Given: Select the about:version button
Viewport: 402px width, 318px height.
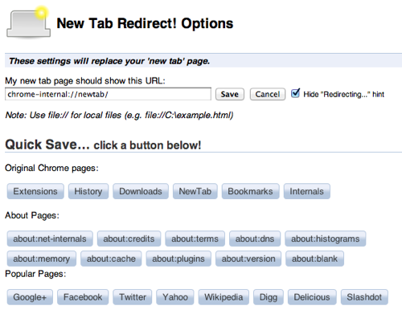Looking at the screenshot, I should pyautogui.click(x=248, y=259).
